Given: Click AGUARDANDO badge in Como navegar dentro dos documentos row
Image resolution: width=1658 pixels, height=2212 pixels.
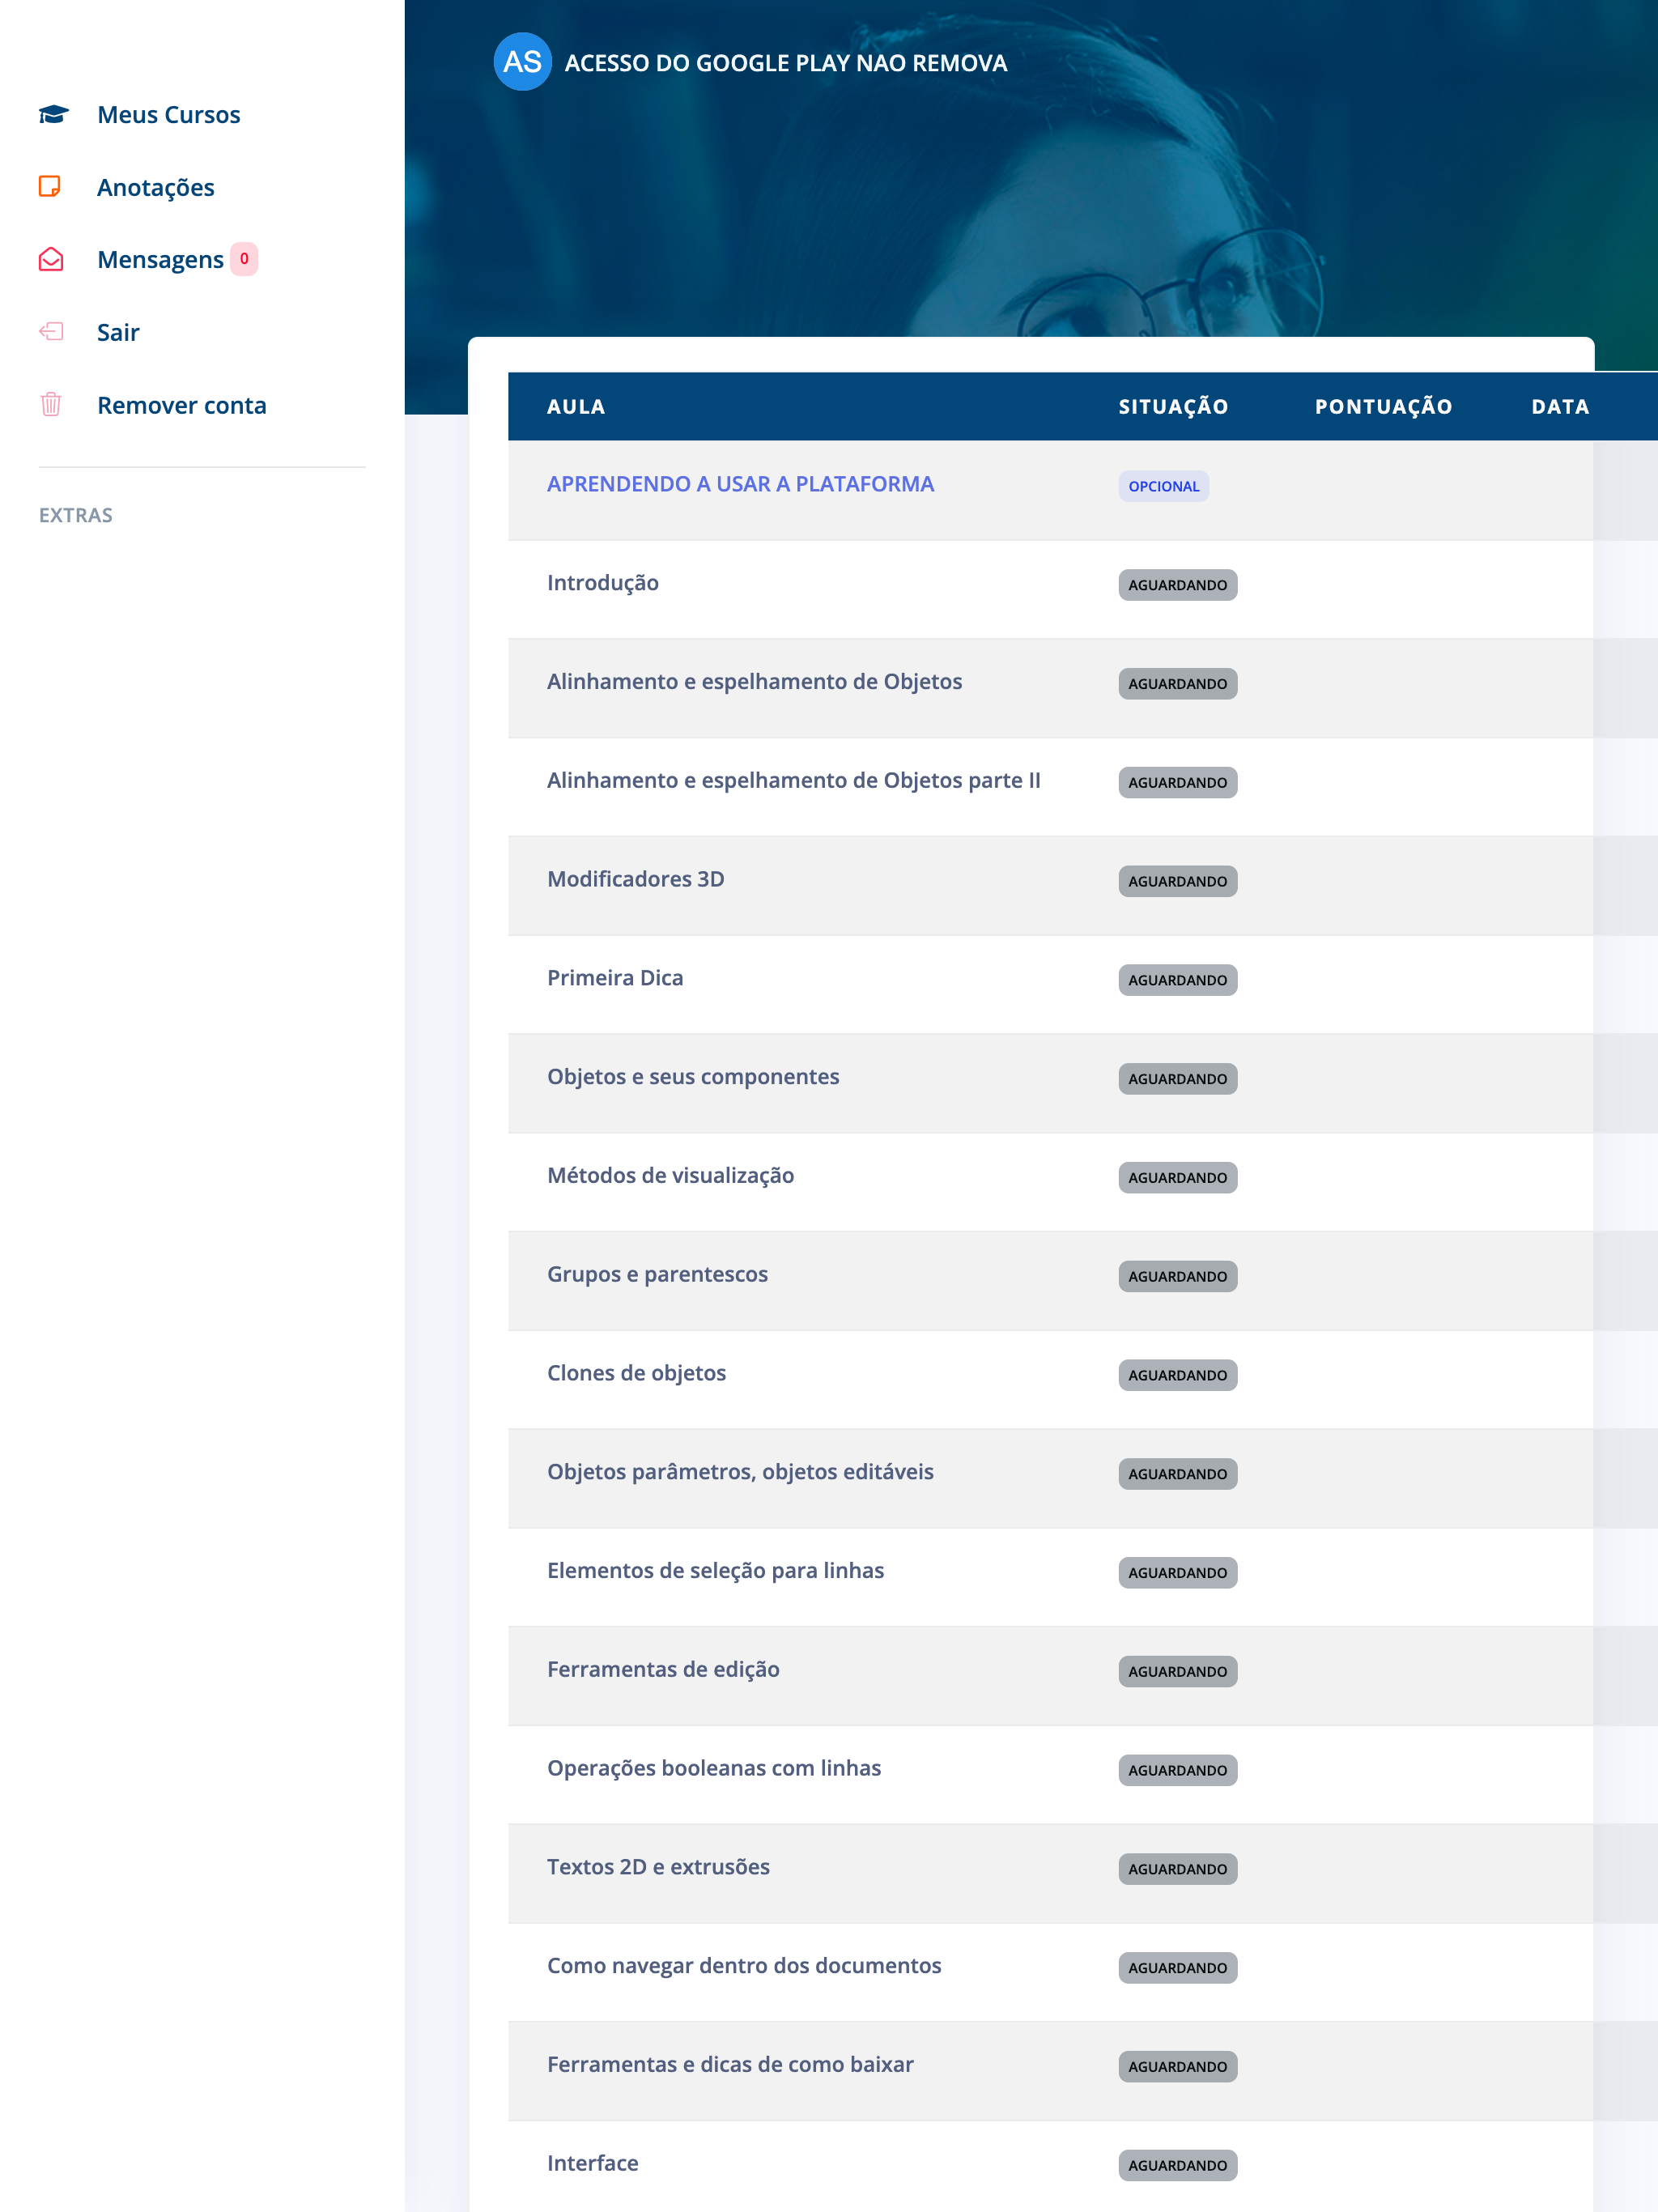Looking at the screenshot, I should pyautogui.click(x=1177, y=1968).
